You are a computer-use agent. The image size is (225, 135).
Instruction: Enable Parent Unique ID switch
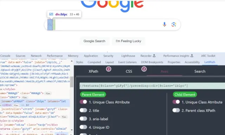(83, 127)
